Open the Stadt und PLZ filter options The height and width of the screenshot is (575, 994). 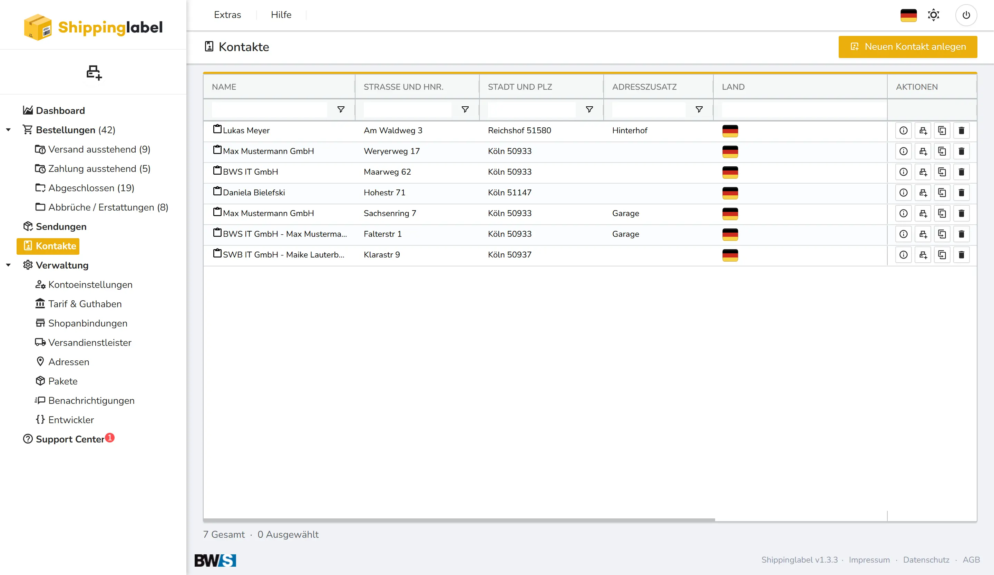pos(589,109)
